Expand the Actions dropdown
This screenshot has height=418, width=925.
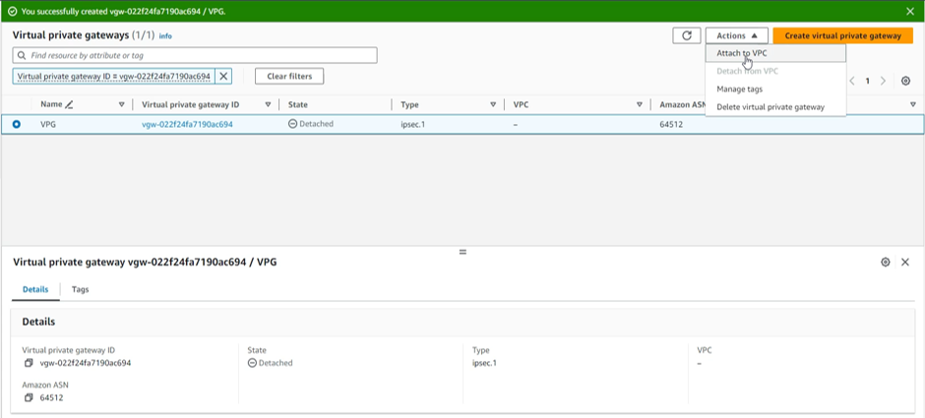click(x=736, y=35)
